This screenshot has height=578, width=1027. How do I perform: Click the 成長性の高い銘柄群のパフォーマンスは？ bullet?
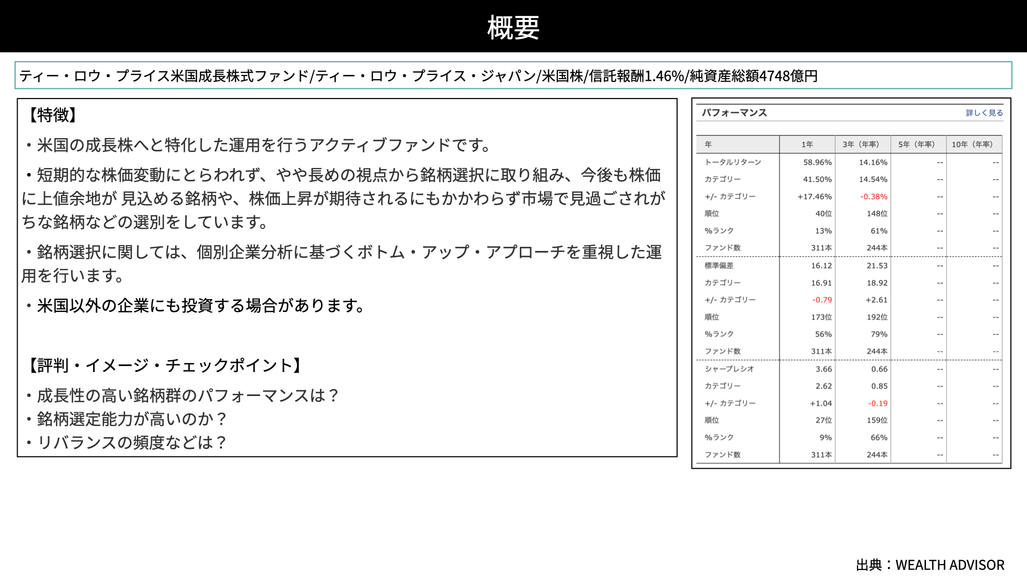tap(182, 396)
